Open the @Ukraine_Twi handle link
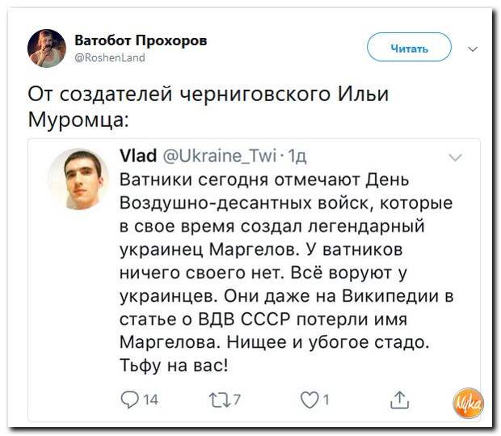The width and height of the screenshot is (501, 436). (x=220, y=156)
